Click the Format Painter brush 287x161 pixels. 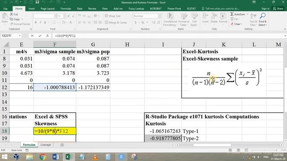click(12, 24)
